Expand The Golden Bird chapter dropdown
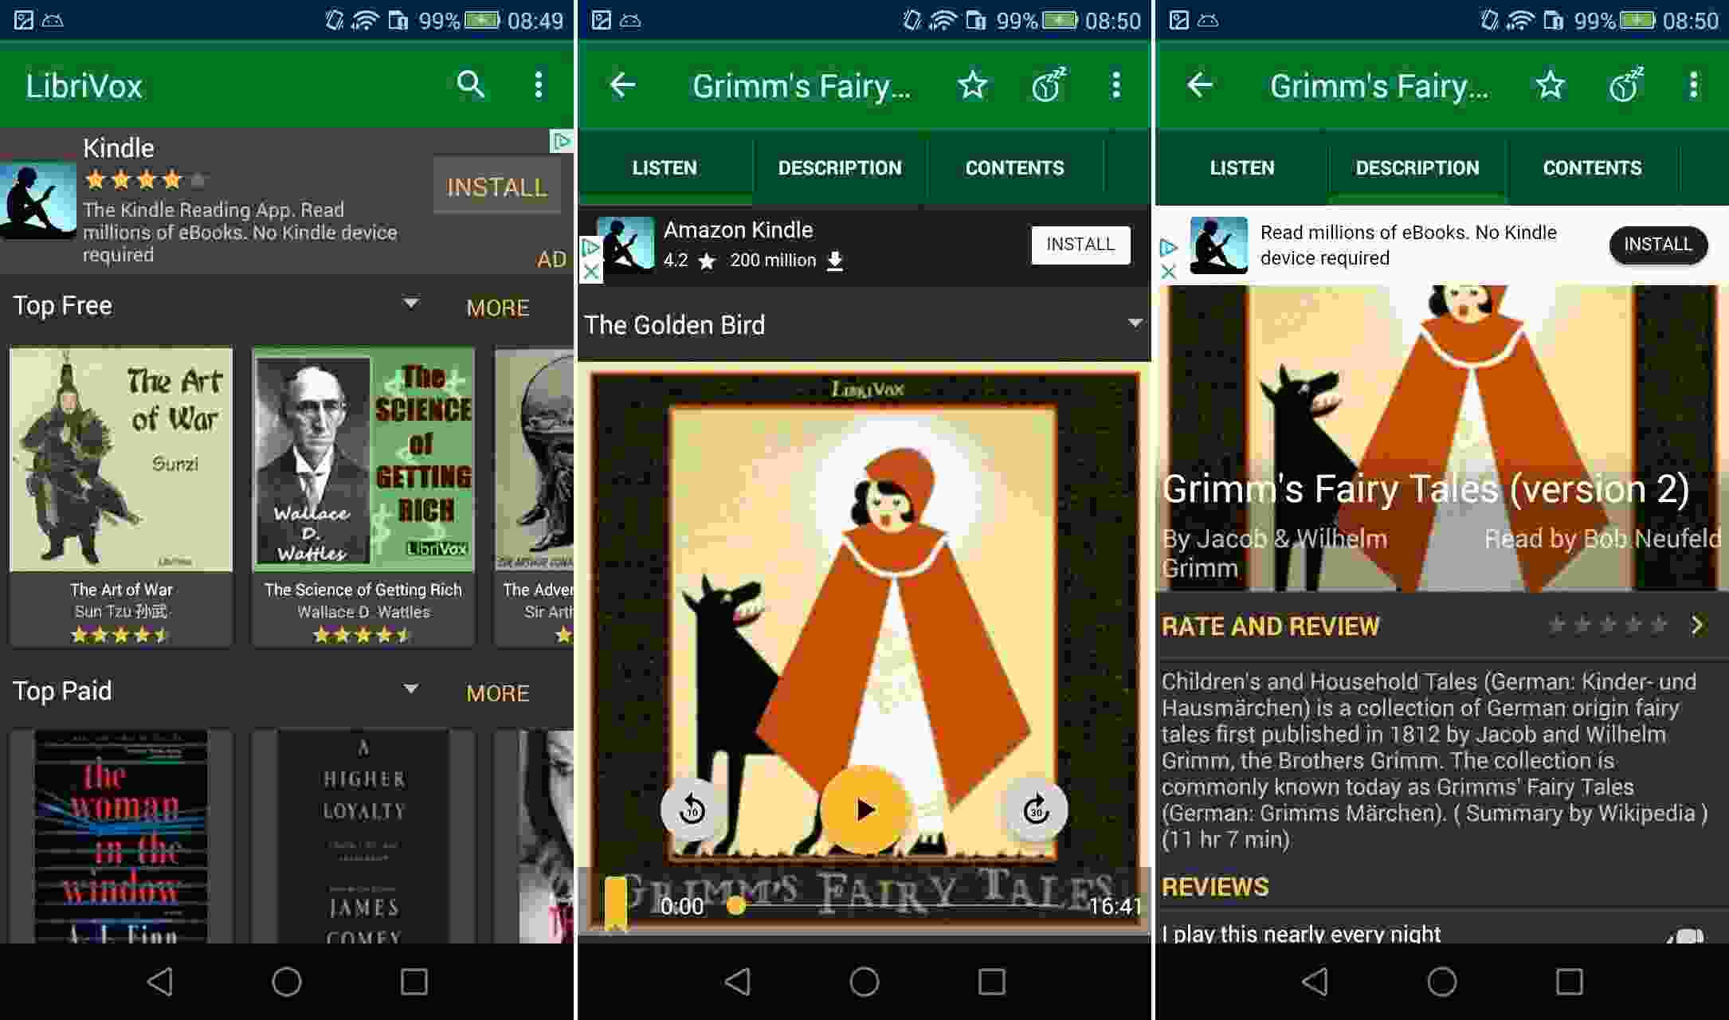 coord(1131,325)
